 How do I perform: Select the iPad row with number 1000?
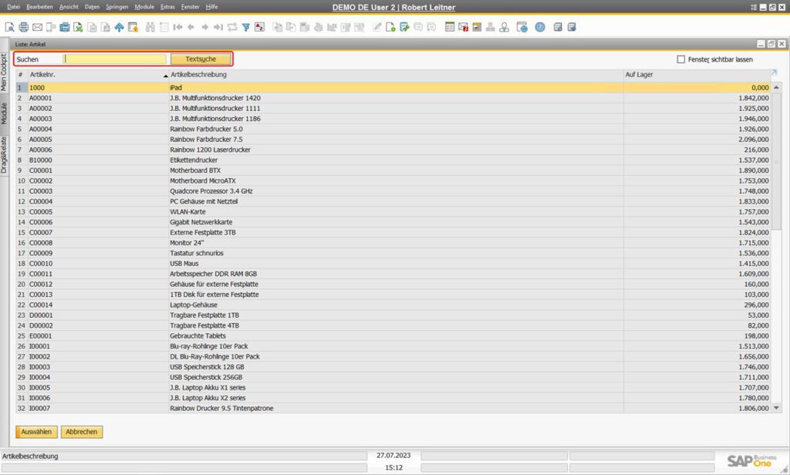pos(393,88)
